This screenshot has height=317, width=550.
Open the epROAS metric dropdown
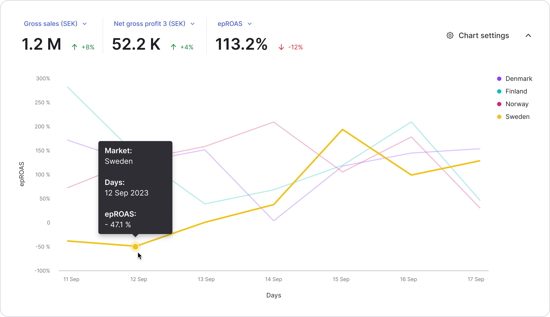pos(250,24)
